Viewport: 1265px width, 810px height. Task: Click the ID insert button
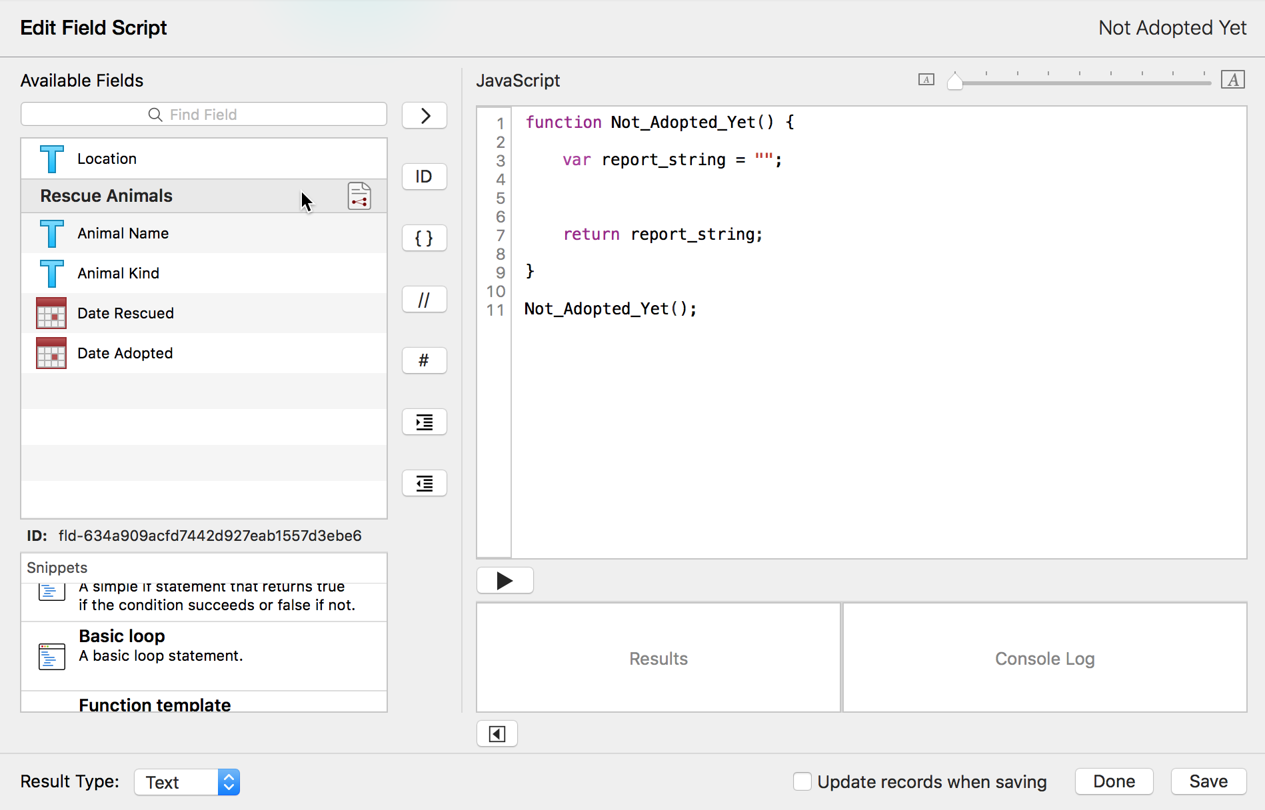coord(424,177)
